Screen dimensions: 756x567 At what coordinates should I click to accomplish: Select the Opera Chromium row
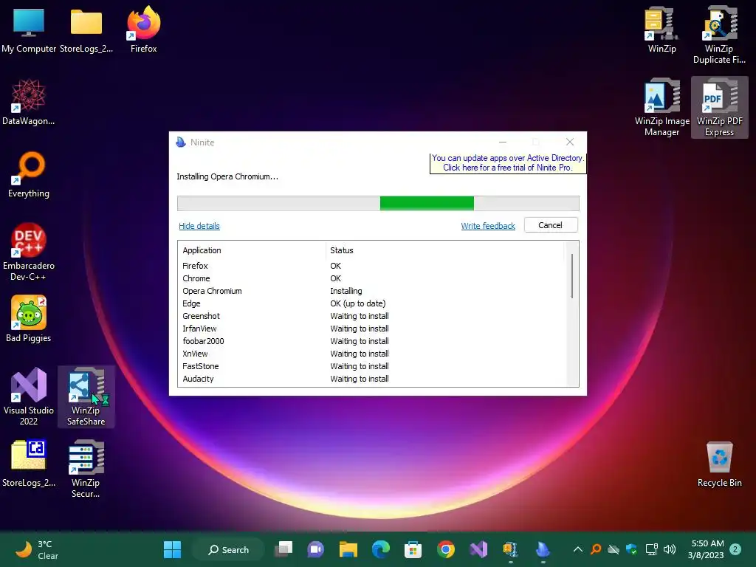coord(371,291)
